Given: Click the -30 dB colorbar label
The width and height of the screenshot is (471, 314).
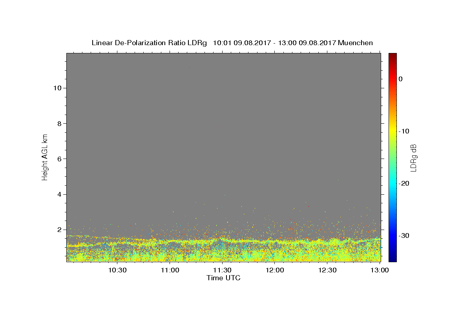Looking at the screenshot, I should [x=404, y=235].
